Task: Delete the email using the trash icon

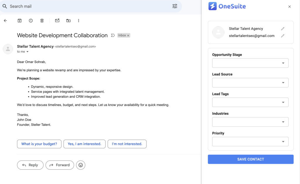Action: (42, 20)
